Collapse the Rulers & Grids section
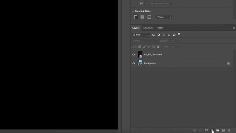 133,11
